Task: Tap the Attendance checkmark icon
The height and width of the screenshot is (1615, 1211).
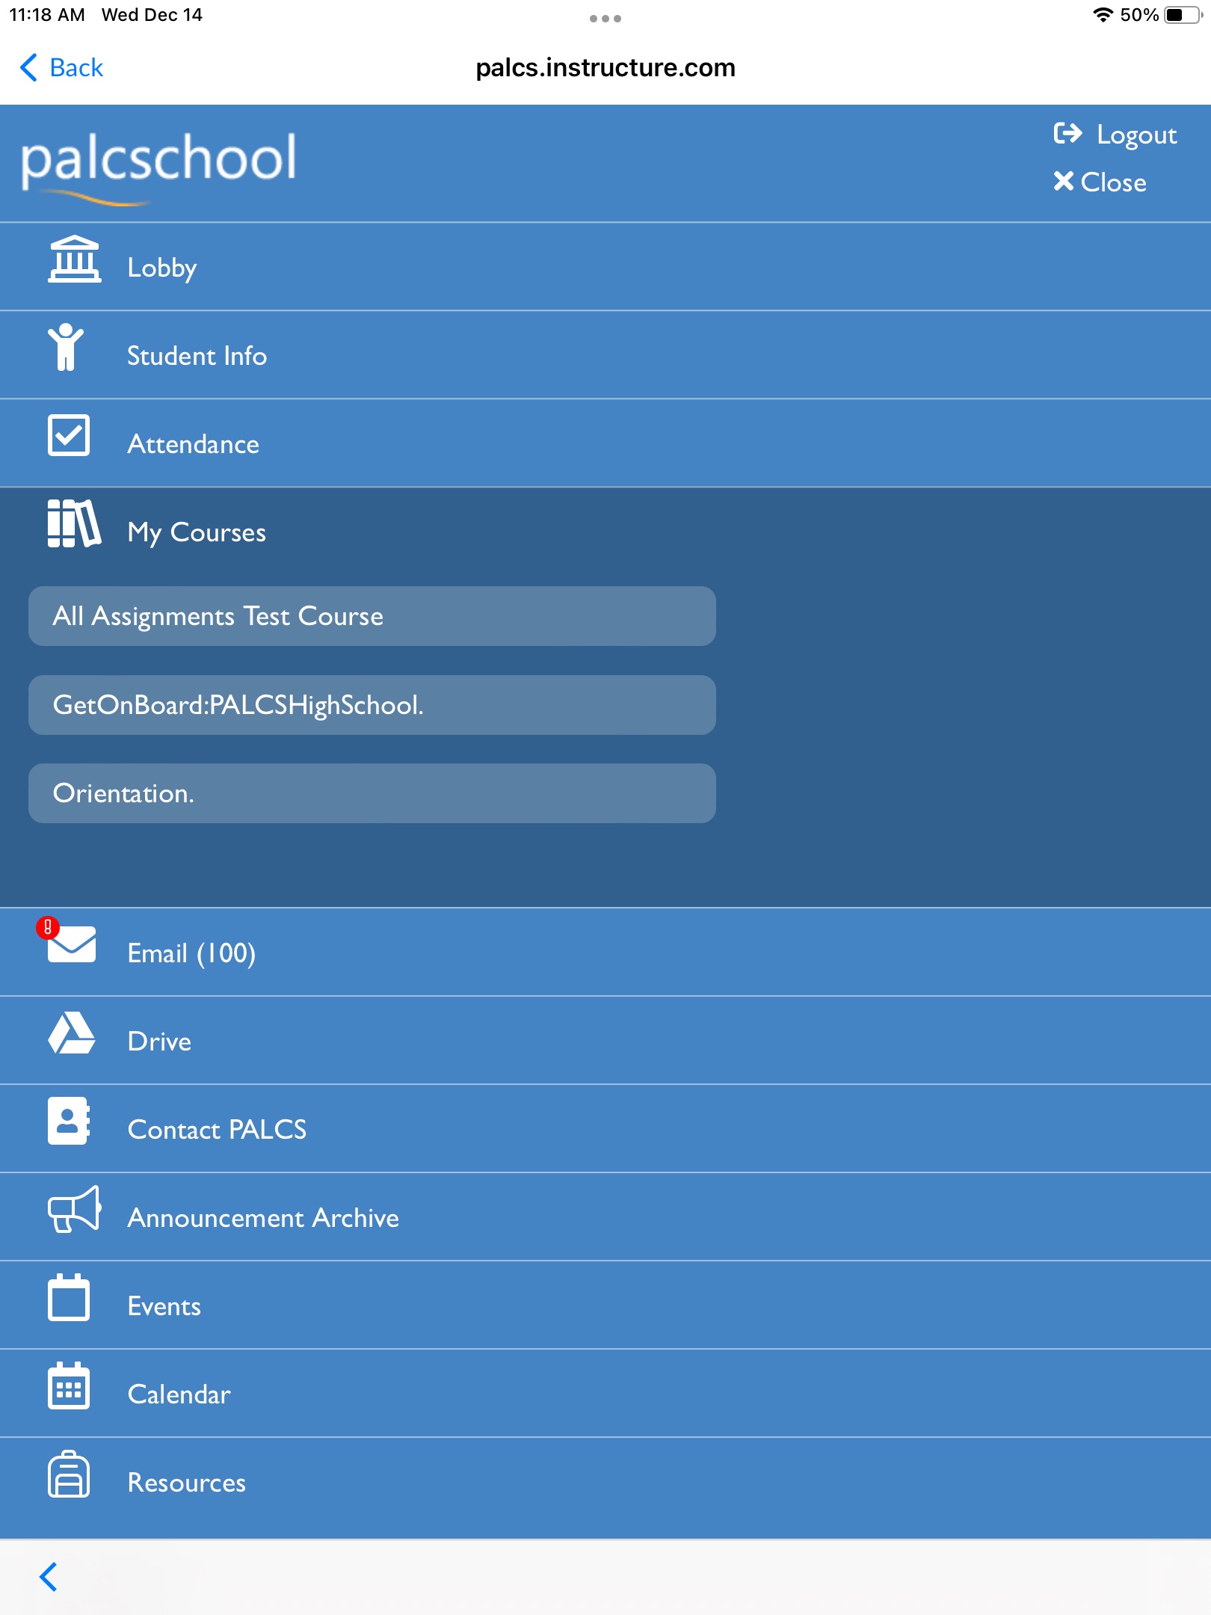Action: pos(69,435)
